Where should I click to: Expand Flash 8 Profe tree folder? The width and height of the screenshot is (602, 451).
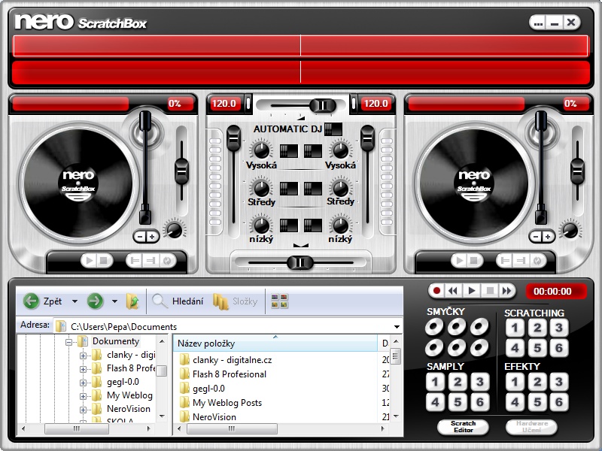(x=83, y=369)
